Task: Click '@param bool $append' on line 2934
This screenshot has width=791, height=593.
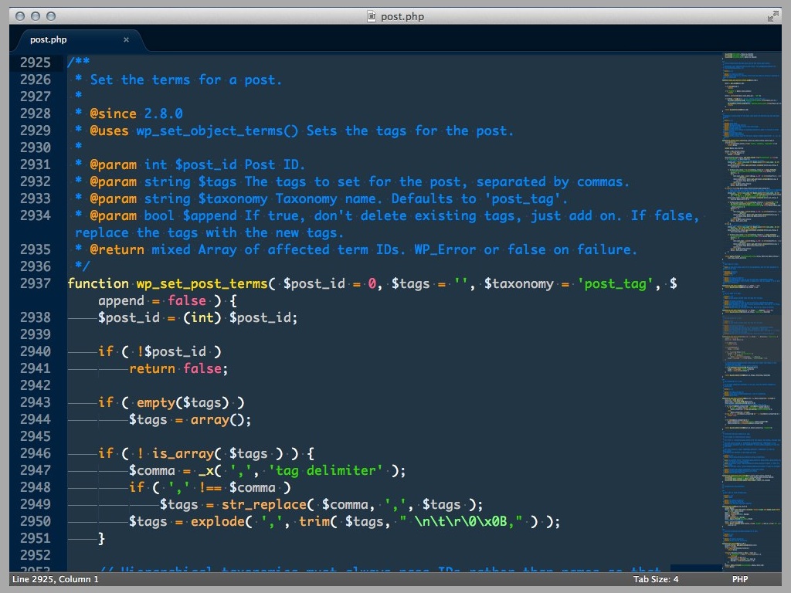Action: pos(164,216)
